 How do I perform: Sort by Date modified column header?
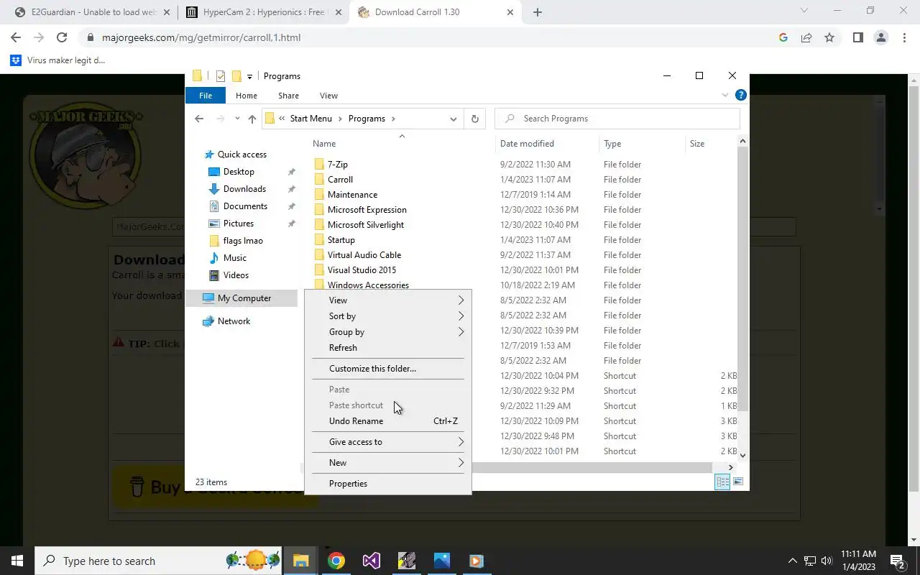546,144
